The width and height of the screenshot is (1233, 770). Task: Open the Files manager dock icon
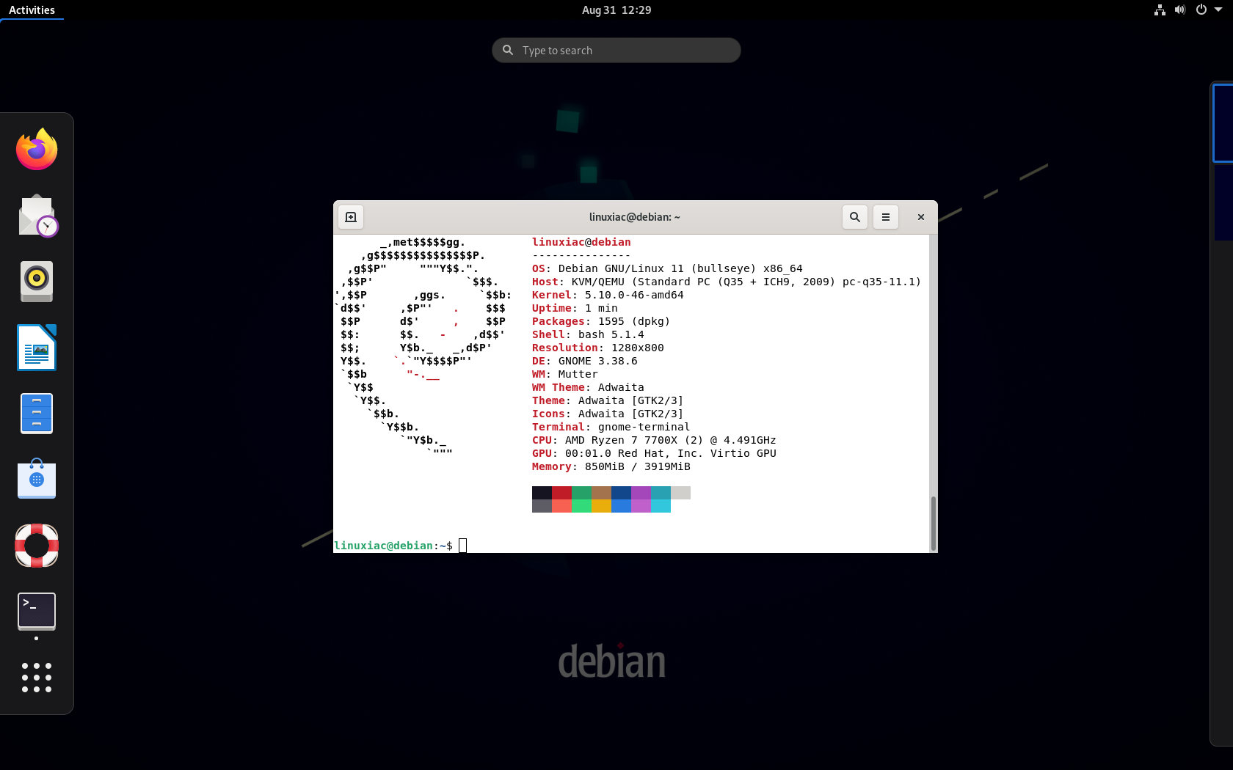click(x=37, y=414)
